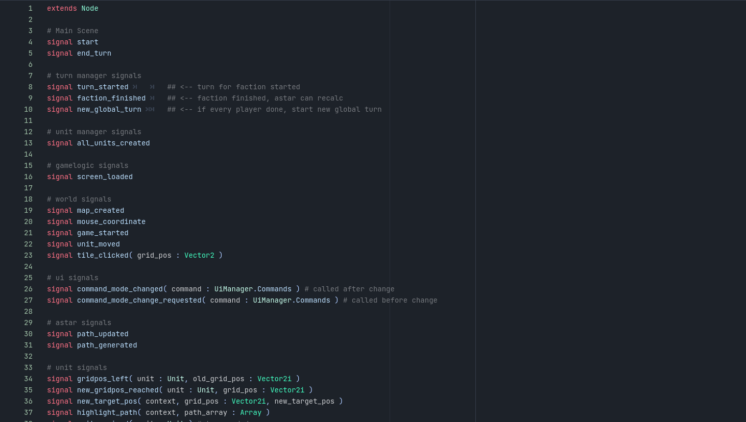Click comment "faction finished, astar can recalc"
This screenshot has height=422, width=746.
[270, 98]
